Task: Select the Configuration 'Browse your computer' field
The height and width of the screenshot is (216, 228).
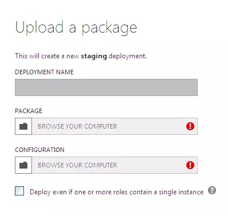Action: click(115, 165)
